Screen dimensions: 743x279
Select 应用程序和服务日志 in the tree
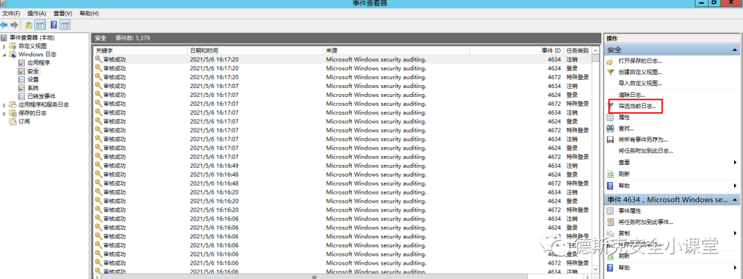pos(43,104)
